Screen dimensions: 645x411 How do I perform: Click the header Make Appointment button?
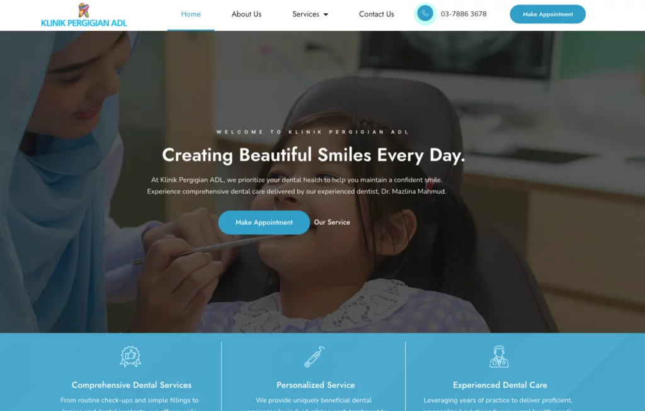(547, 14)
